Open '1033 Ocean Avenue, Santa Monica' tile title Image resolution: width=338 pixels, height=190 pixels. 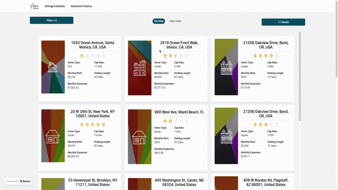(x=93, y=45)
